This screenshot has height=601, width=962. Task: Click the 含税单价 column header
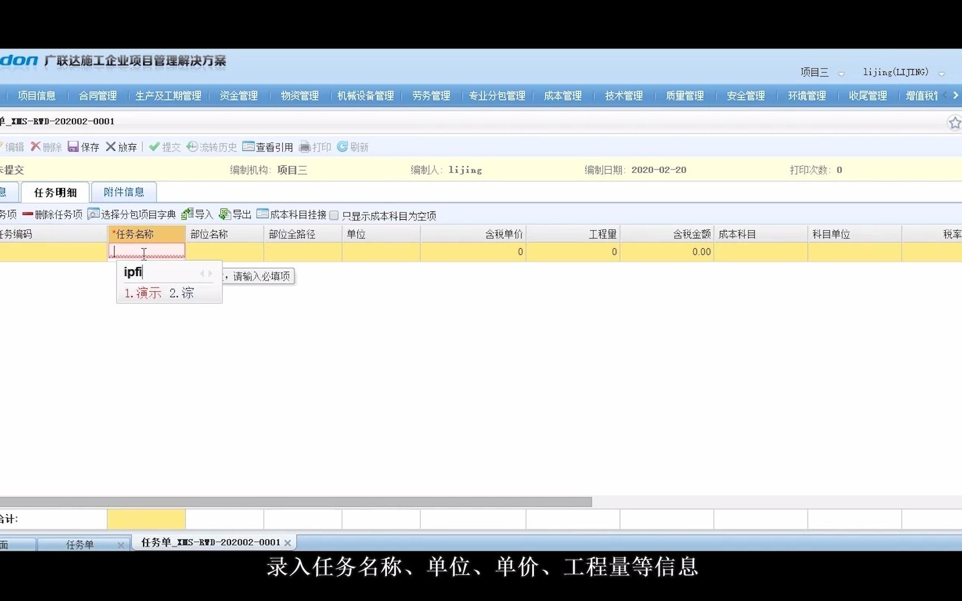473,234
